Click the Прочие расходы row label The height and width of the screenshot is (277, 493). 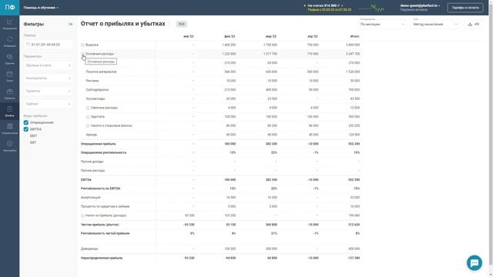(92, 171)
